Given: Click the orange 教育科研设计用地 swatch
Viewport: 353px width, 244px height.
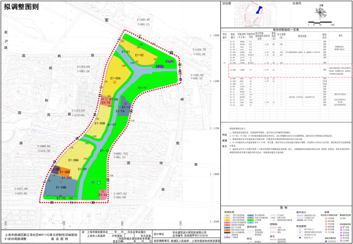Looking at the screenshot, I should point(227,230).
